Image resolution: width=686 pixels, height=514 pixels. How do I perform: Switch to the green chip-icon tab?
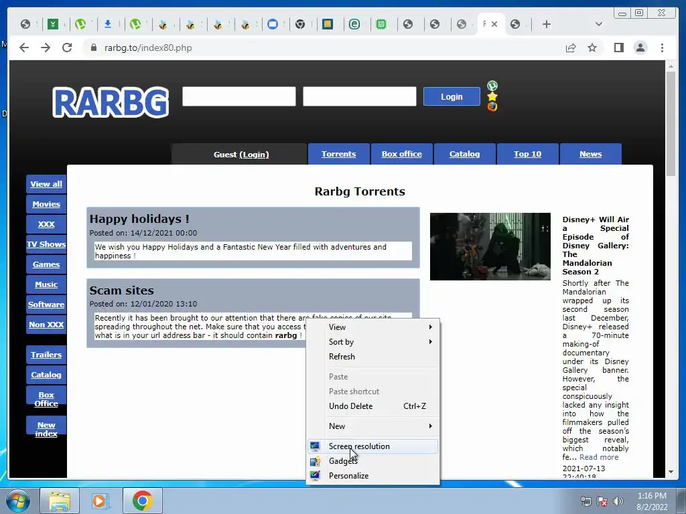[x=381, y=24]
